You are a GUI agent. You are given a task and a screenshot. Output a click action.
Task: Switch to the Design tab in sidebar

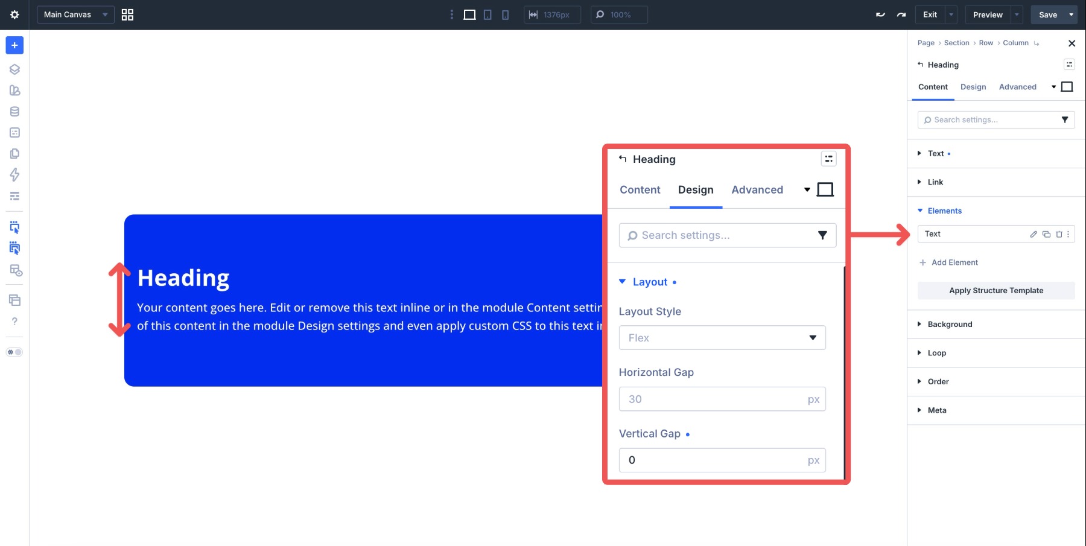click(973, 87)
